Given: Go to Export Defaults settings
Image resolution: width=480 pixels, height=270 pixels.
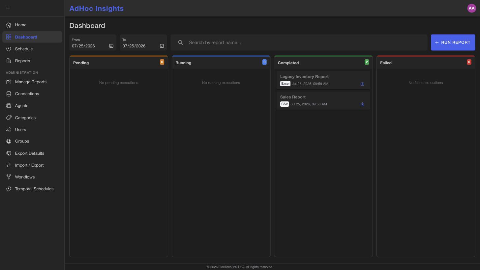Looking at the screenshot, I should click(32, 153).
